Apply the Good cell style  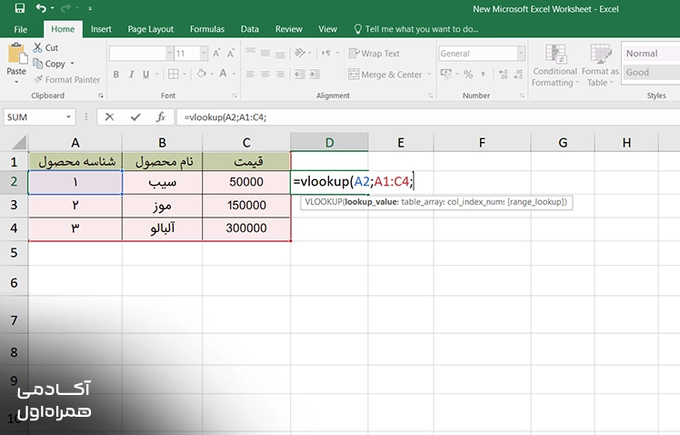(x=651, y=72)
